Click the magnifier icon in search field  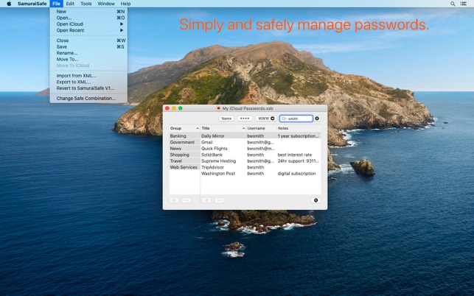pos(284,119)
